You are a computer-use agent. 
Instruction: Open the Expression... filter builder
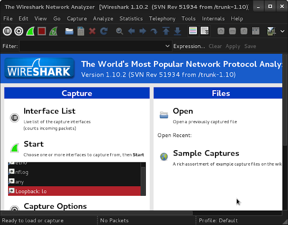(x=189, y=46)
